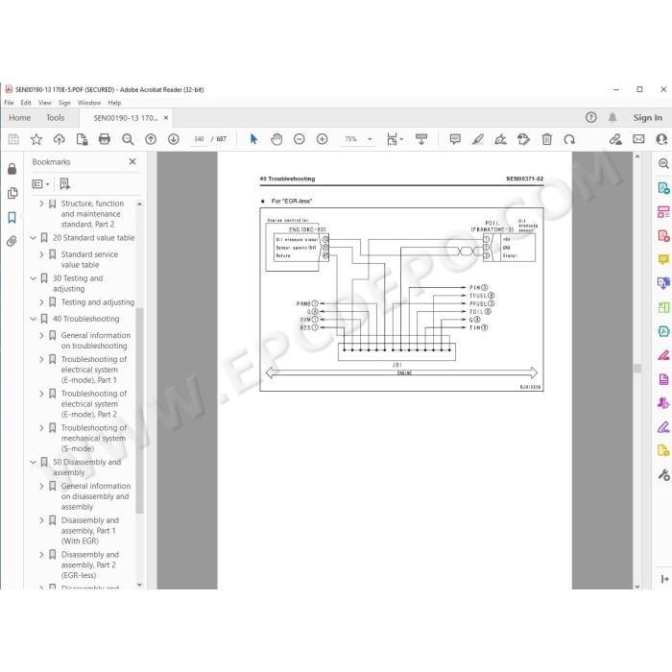Open the Help menu
672x672 pixels.
(114, 103)
